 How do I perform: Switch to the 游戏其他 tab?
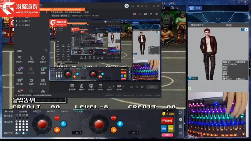coord(51,112)
